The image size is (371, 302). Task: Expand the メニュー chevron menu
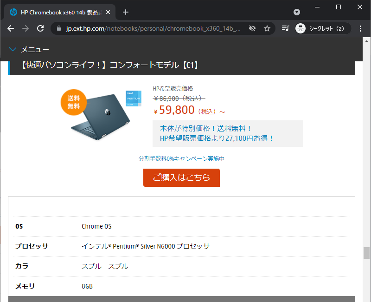click(x=13, y=49)
